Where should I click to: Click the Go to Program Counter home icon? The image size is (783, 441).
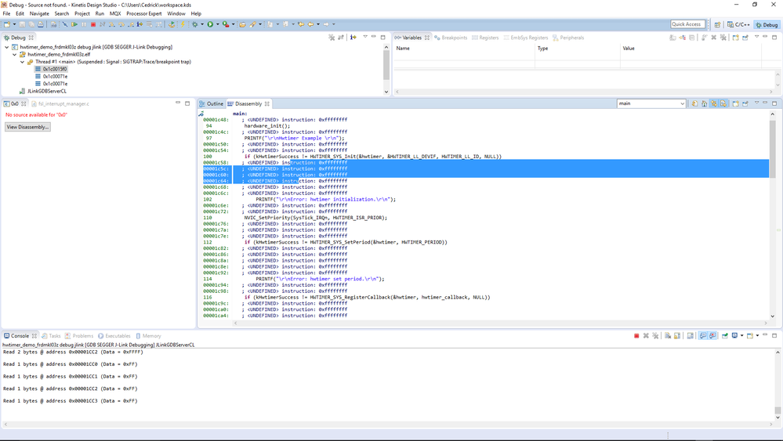pos(704,103)
